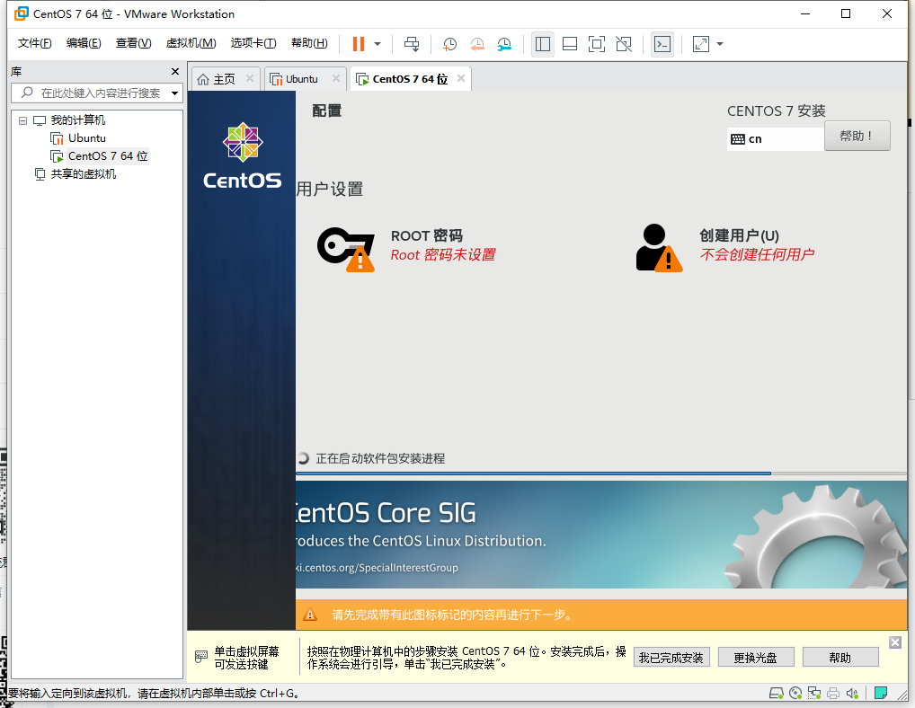Click the installation progress bar
The height and width of the screenshot is (708, 915).
[601, 473]
